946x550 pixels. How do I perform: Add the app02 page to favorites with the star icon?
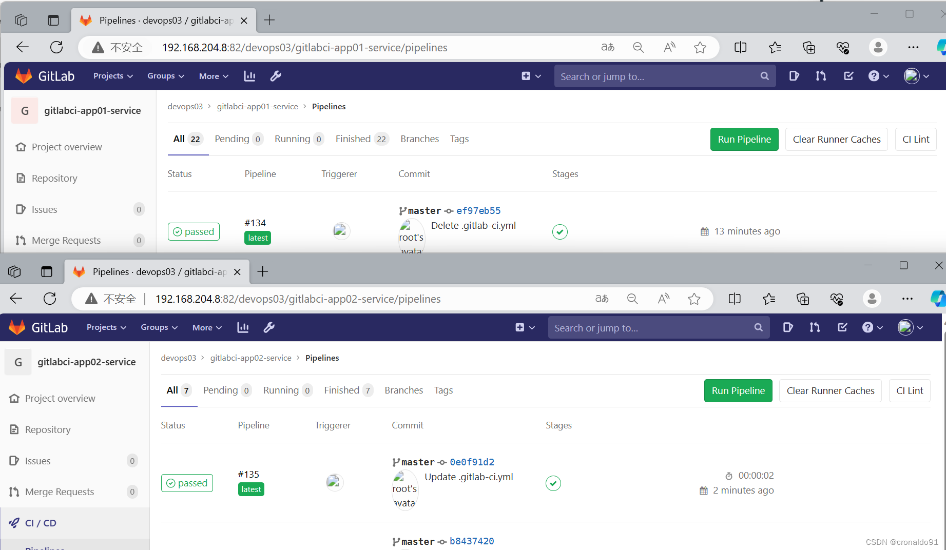694,299
